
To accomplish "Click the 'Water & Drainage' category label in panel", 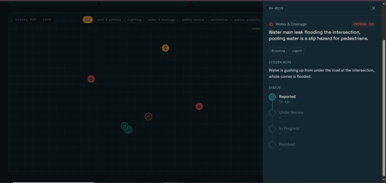I will [x=291, y=24].
